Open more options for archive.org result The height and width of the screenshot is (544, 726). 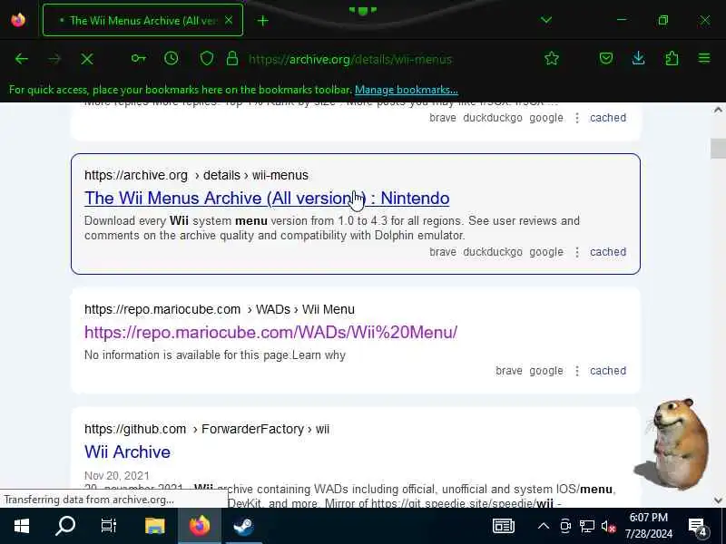577,252
